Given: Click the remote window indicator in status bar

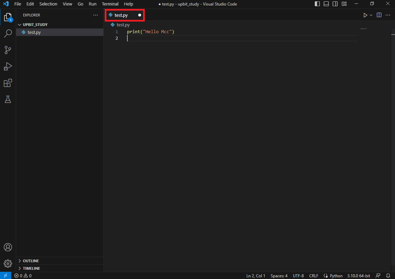Looking at the screenshot, I should (x=5, y=276).
